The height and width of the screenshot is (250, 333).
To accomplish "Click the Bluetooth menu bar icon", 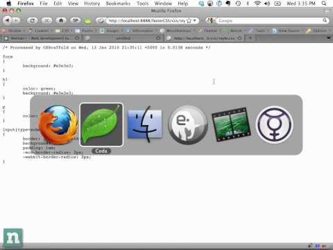I will click(x=248, y=3).
